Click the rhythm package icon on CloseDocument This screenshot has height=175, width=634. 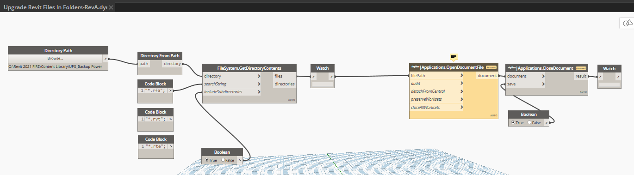[512, 68]
